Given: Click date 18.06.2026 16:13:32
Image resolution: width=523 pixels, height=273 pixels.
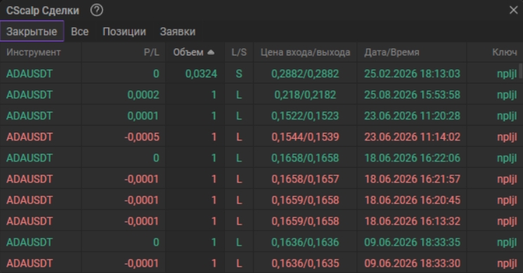Looking at the screenshot, I should point(412,221).
